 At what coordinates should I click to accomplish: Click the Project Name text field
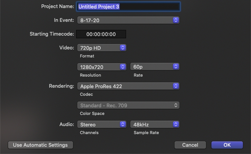(128, 7)
